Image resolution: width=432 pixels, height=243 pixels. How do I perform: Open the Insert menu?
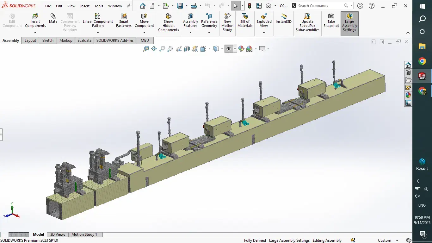[85, 6]
